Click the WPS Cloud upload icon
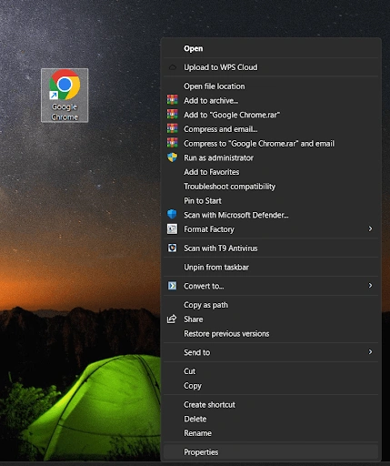 click(173, 67)
